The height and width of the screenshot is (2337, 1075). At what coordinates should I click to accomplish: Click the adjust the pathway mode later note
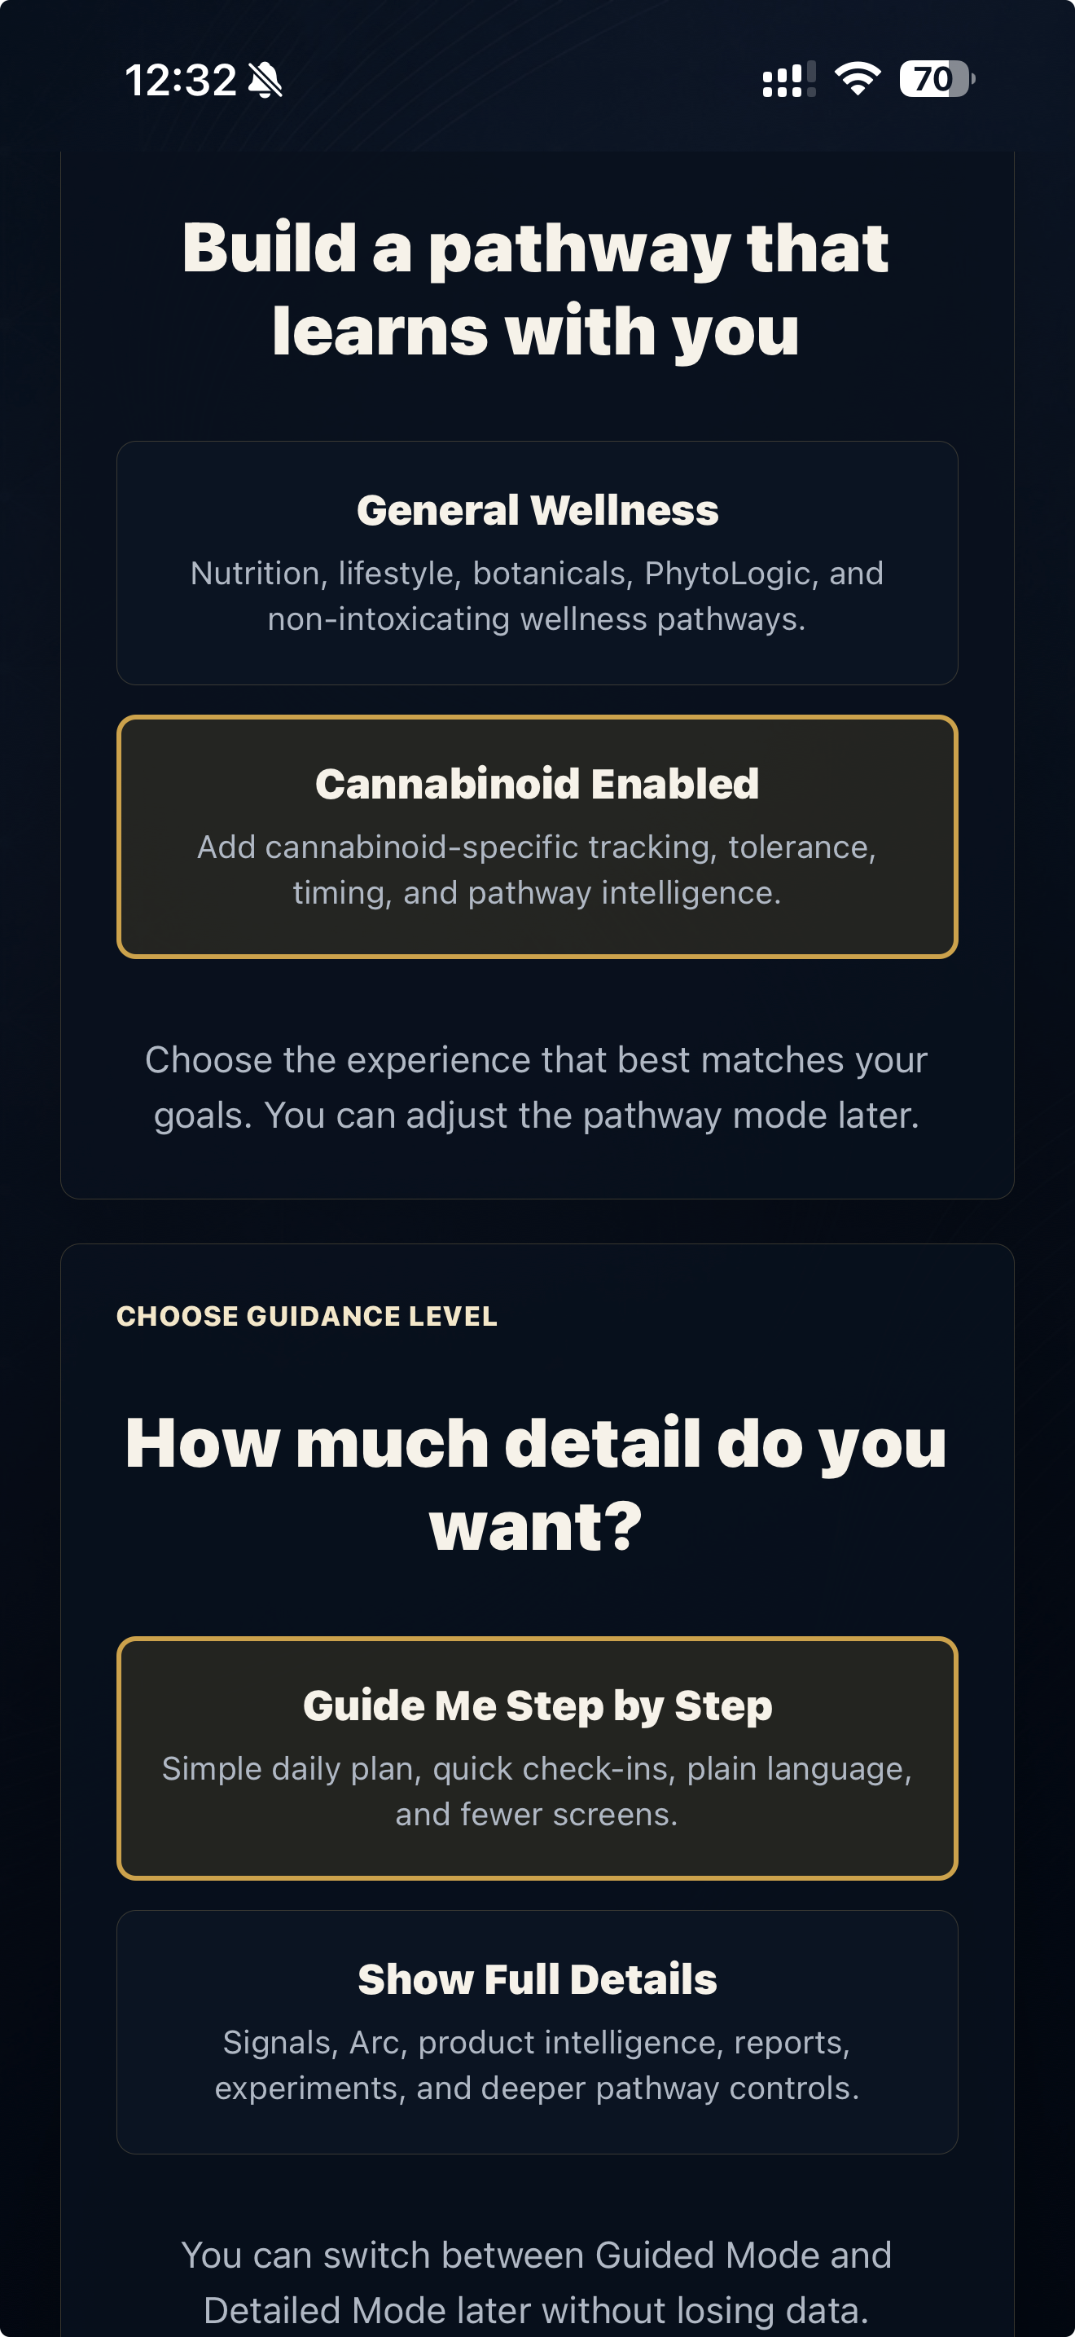pyautogui.click(x=537, y=1088)
